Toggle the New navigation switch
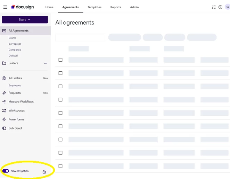The height and width of the screenshot is (179, 230). point(6,171)
